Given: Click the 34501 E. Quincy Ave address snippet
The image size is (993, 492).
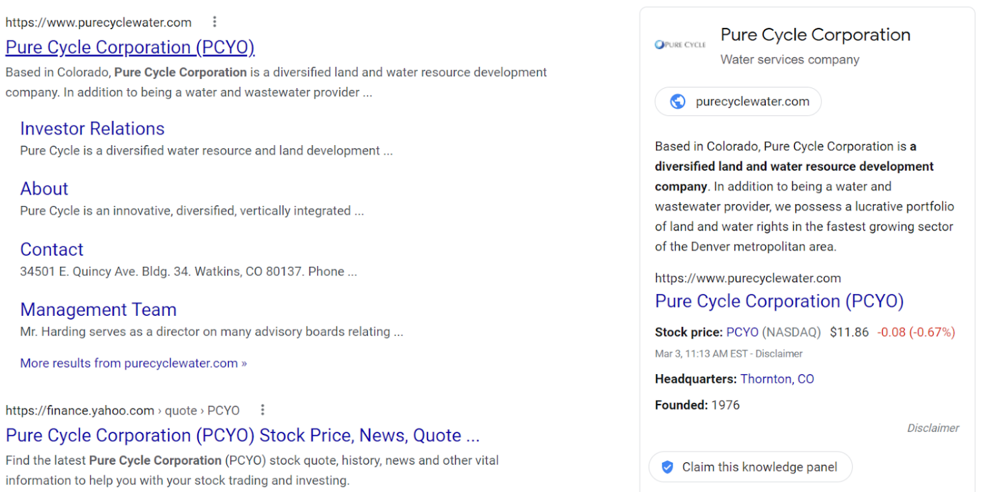Looking at the screenshot, I should tap(189, 271).
